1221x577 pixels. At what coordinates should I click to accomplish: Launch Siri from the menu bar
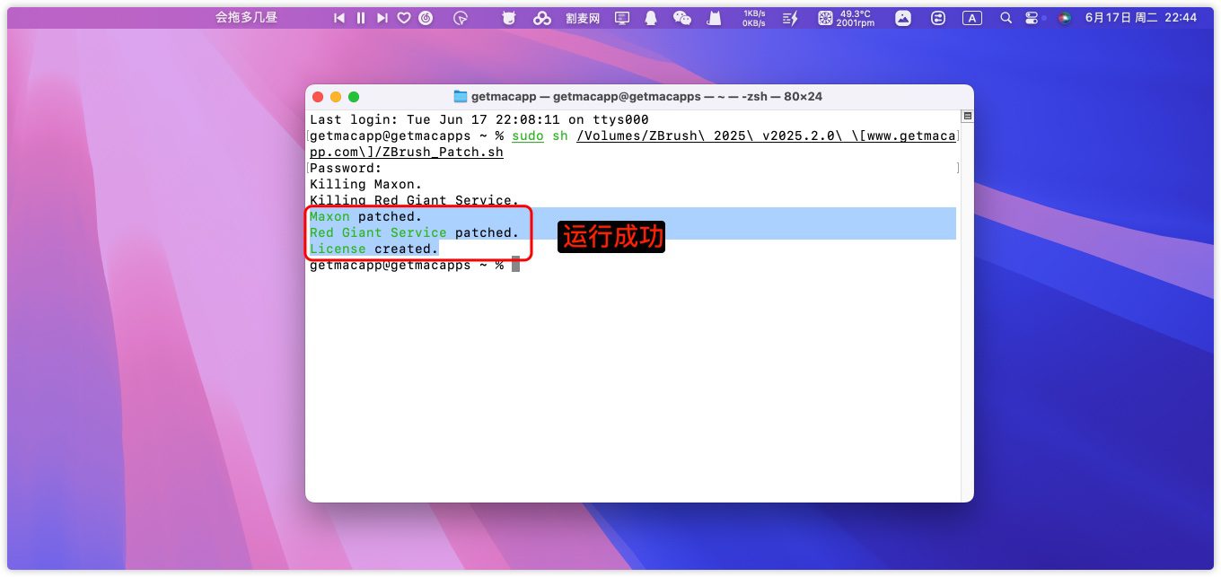(x=1064, y=18)
